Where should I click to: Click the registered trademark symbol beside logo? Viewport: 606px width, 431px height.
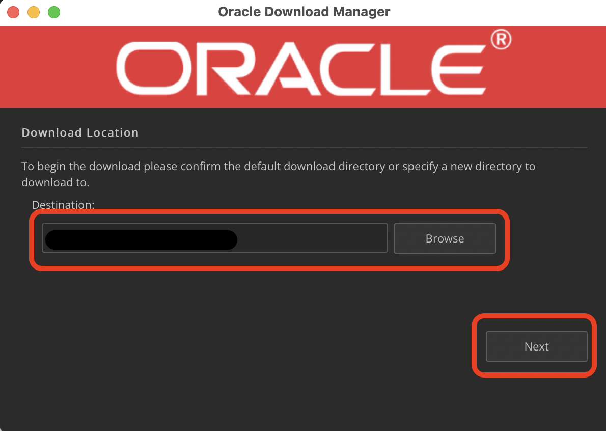coord(501,40)
